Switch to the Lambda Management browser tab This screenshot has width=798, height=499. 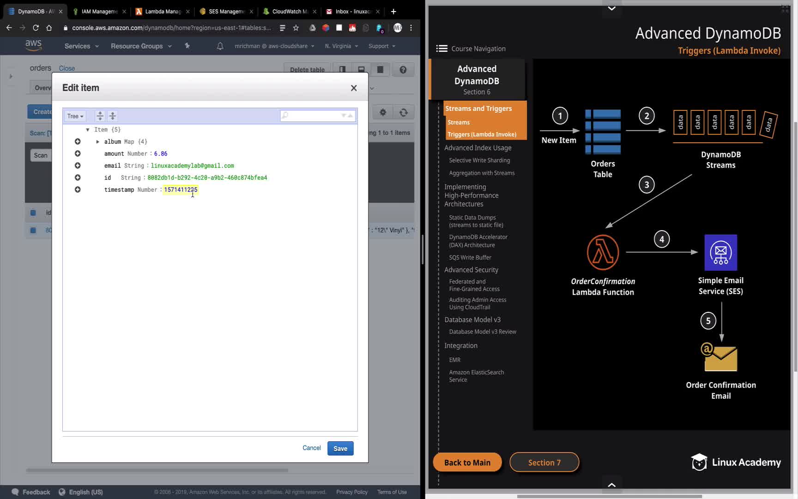click(x=163, y=12)
